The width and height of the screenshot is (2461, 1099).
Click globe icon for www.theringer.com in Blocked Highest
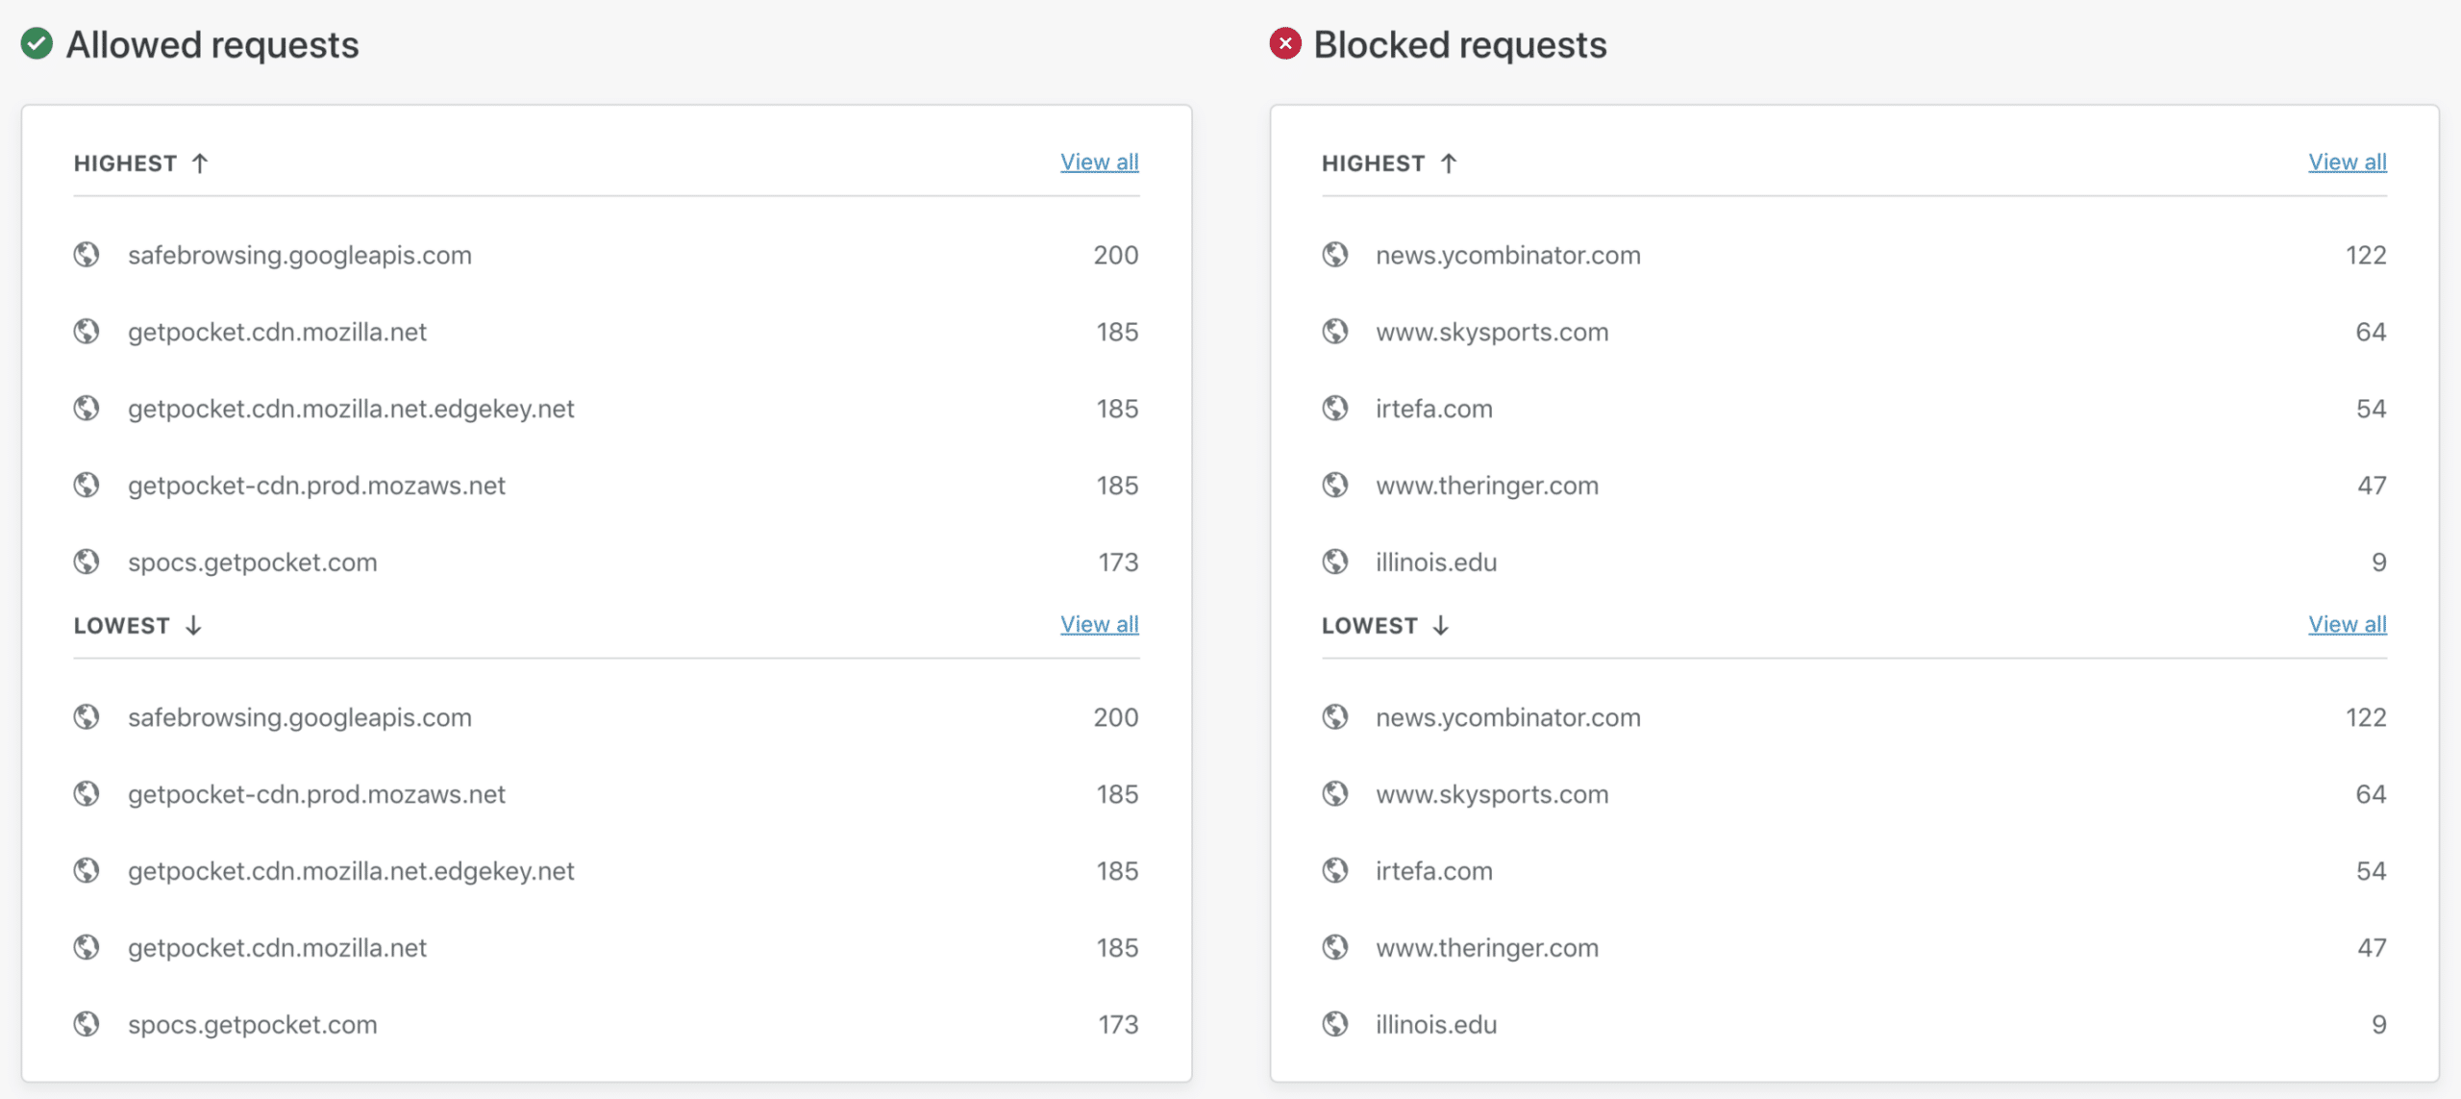1335,486
